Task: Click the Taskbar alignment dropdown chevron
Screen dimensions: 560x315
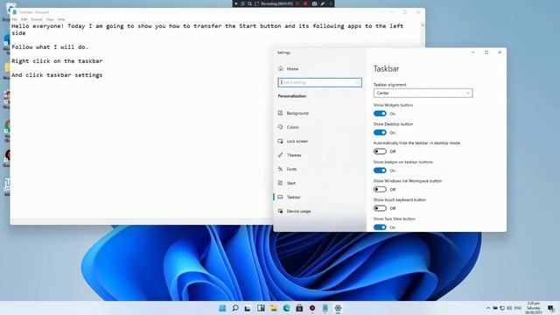Action: click(x=467, y=94)
